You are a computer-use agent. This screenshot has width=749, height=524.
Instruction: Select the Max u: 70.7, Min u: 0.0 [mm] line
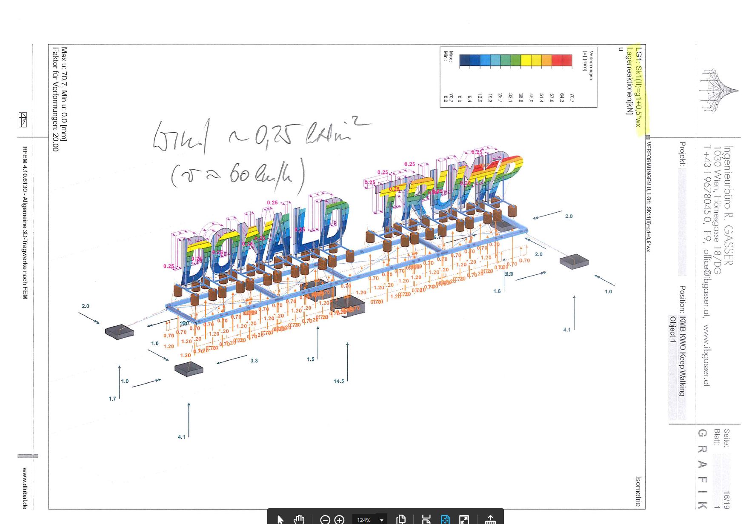tap(64, 94)
